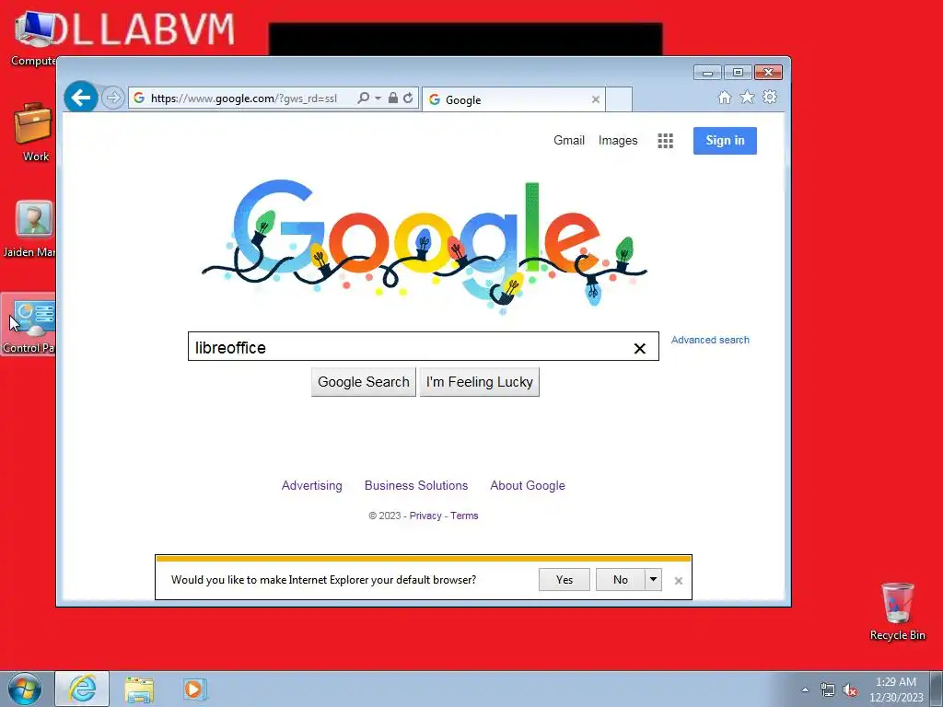Open the Work briefcase desktop icon
Image resolution: width=943 pixels, height=707 pixels.
[x=34, y=133]
